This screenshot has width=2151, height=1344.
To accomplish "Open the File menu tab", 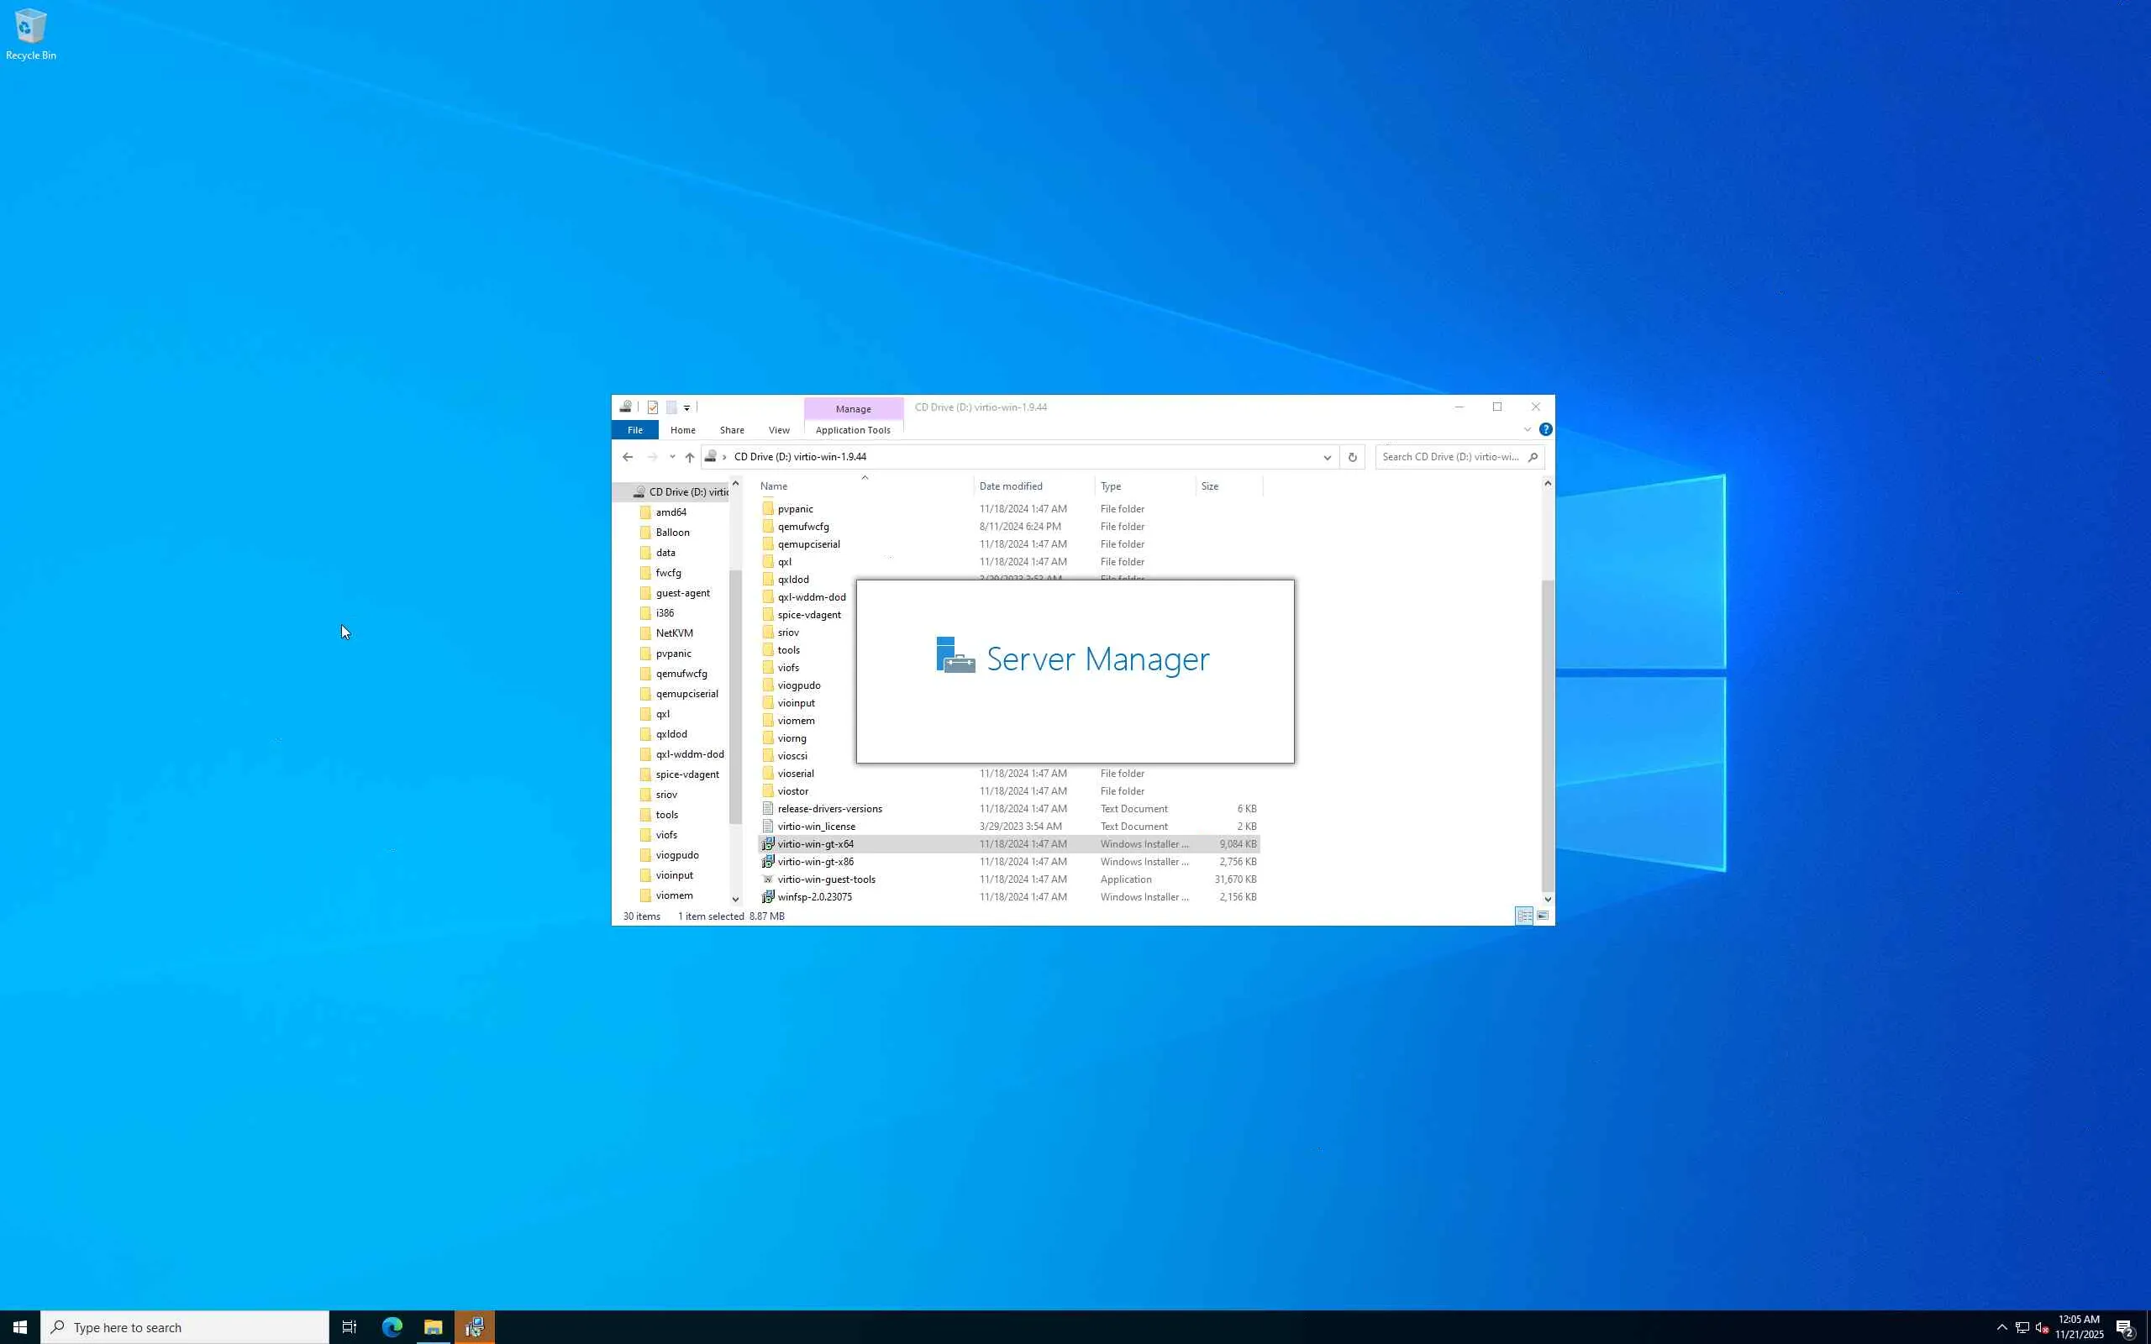I will [x=634, y=430].
